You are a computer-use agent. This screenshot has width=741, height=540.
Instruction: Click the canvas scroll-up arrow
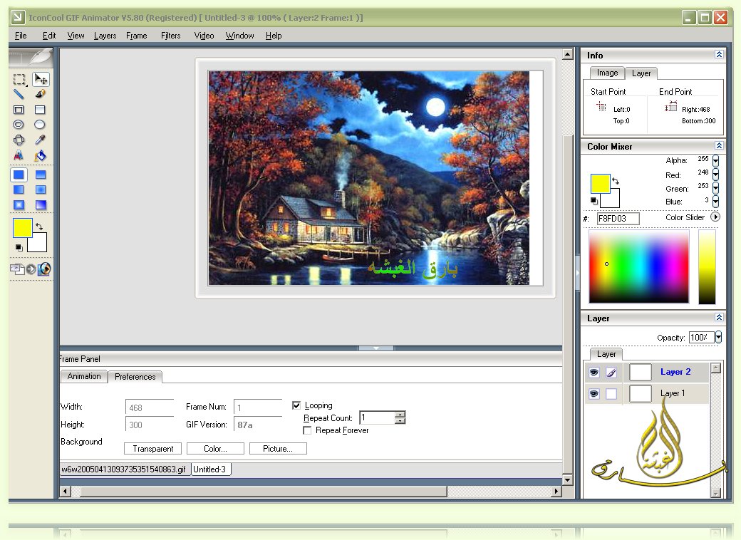[x=568, y=54]
